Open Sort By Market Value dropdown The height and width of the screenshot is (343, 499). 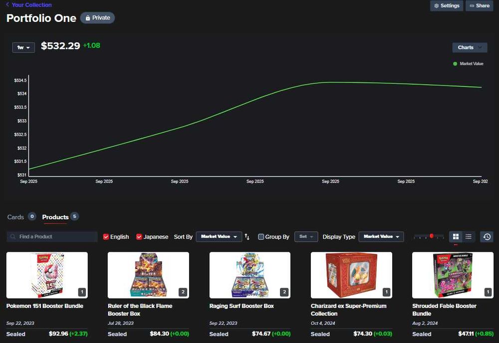click(x=219, y=237)
